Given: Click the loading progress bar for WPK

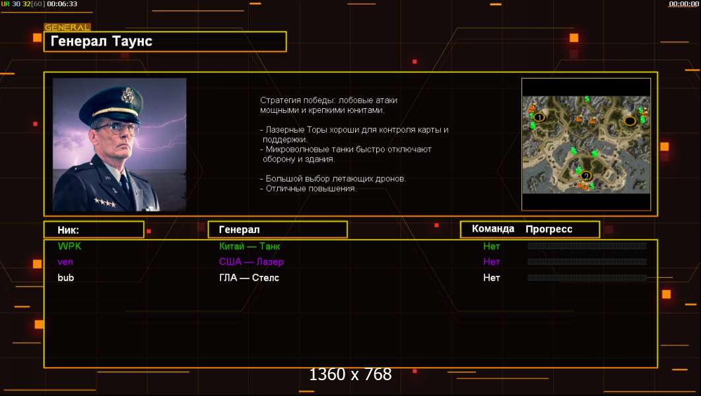Looking at the screenshot, I should click(x=587, y=246).
